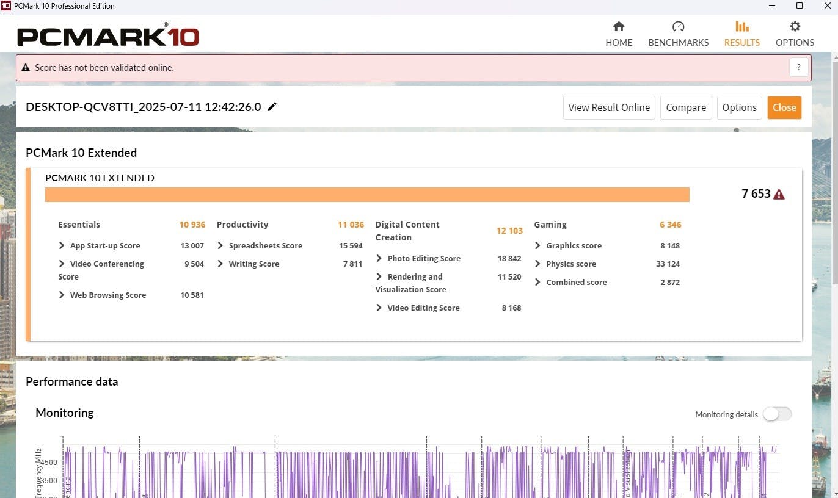This screenshot has width=838, height=498.
Task: Click the warning icon in validation banner
Action: (26, 68)
